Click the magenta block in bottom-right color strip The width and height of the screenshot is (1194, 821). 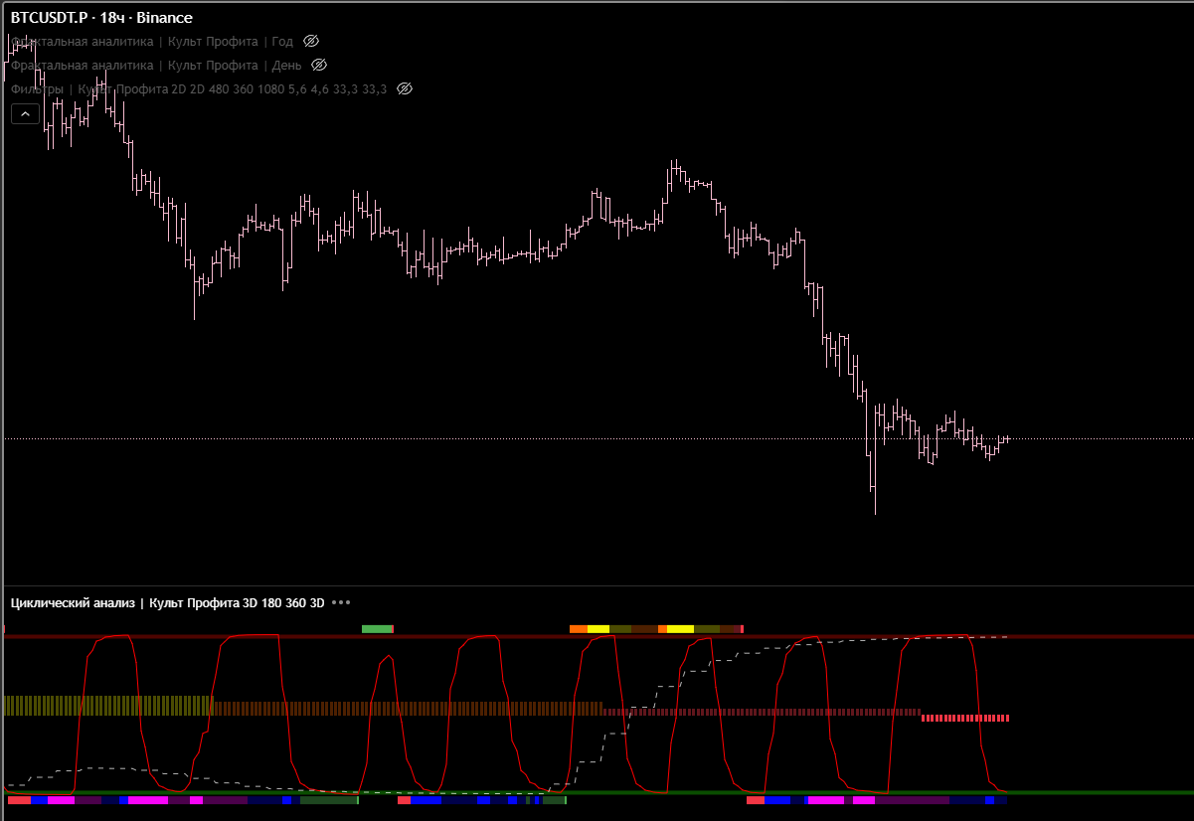pyautogui.click(x=825, y=800)
